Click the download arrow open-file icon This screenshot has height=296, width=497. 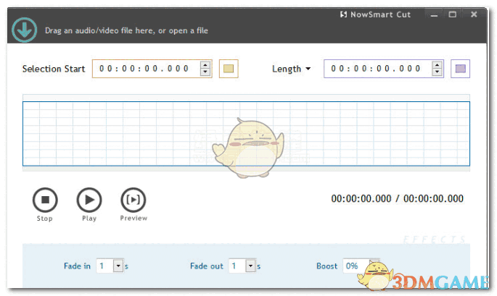[x=25, y=30]
